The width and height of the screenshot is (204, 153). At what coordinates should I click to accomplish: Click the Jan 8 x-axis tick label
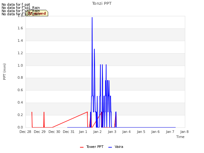coord(184,132)
